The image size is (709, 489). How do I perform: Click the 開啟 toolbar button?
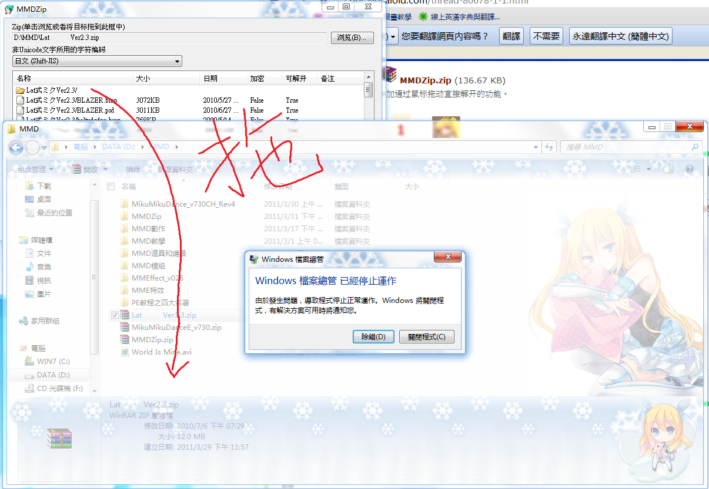(x=85, y=169)
